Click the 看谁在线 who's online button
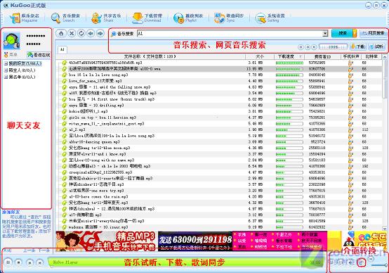389x273 pixels. coord(39,54)
